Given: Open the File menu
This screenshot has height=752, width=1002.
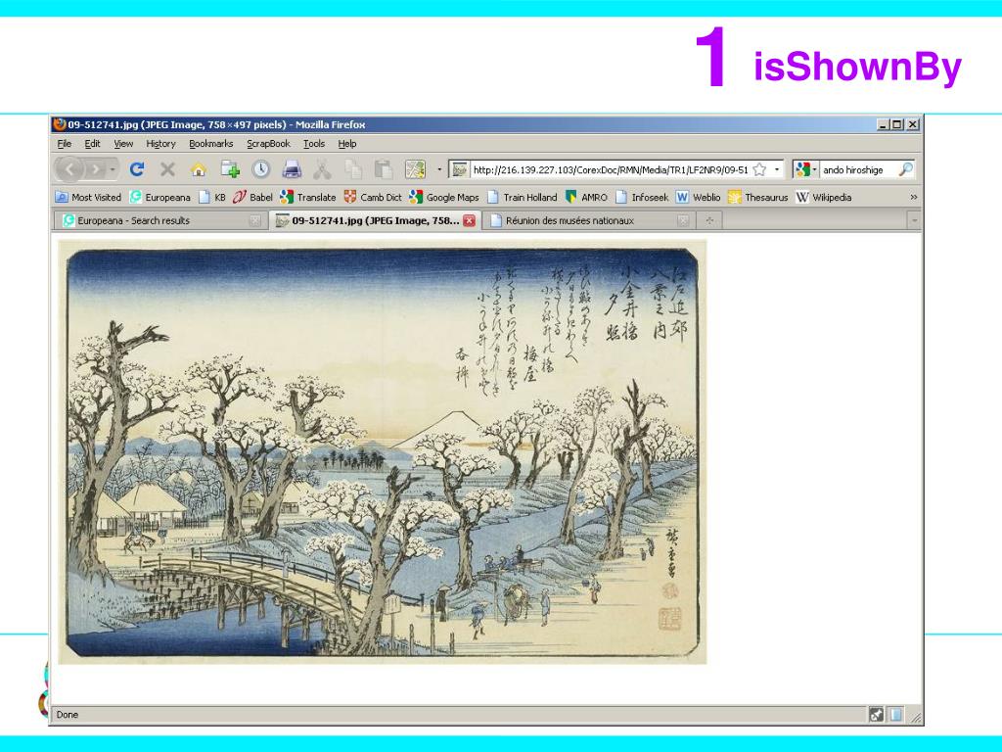Looking at the screenshot, I should pos(65,144).
